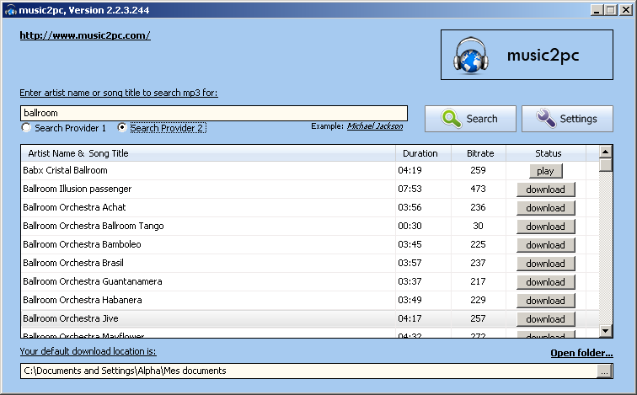
Task: Minimize the music2pc window
Action: [x=597, y=10]
